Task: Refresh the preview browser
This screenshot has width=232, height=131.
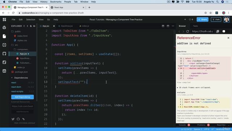Action: (x=188, y=31)
